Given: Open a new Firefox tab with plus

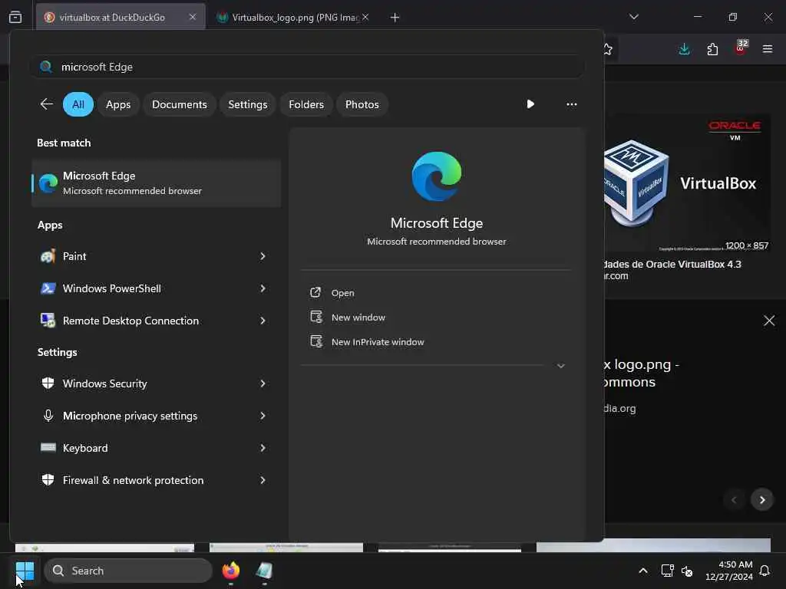Looking at the screenshot, I should pos(395,18).
